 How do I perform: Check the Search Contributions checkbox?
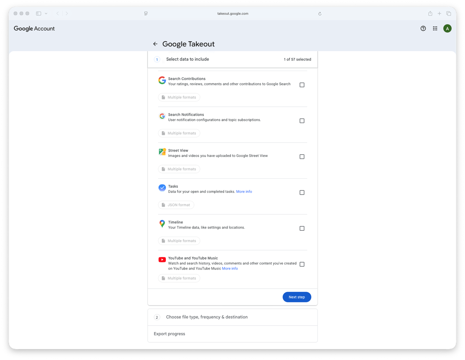click(x=302, y=85)
